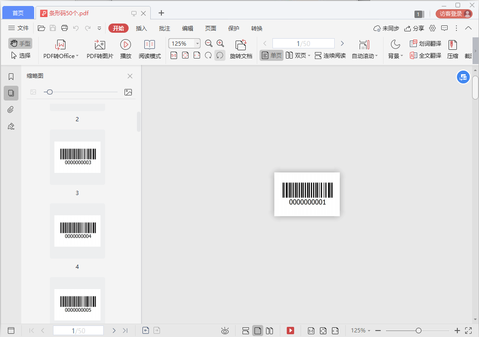Click 访客登录 login button
Image resolution: width=479 pixels, height=337 pixels.
click(454, 14)
